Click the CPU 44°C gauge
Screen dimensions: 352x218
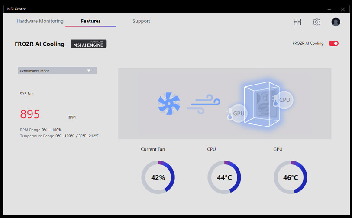[224, 177]
